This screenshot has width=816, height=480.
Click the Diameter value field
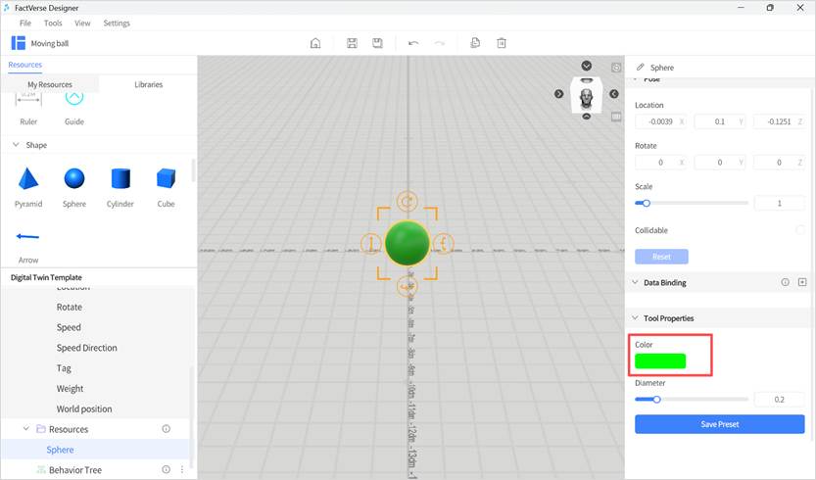pos(779,400)
